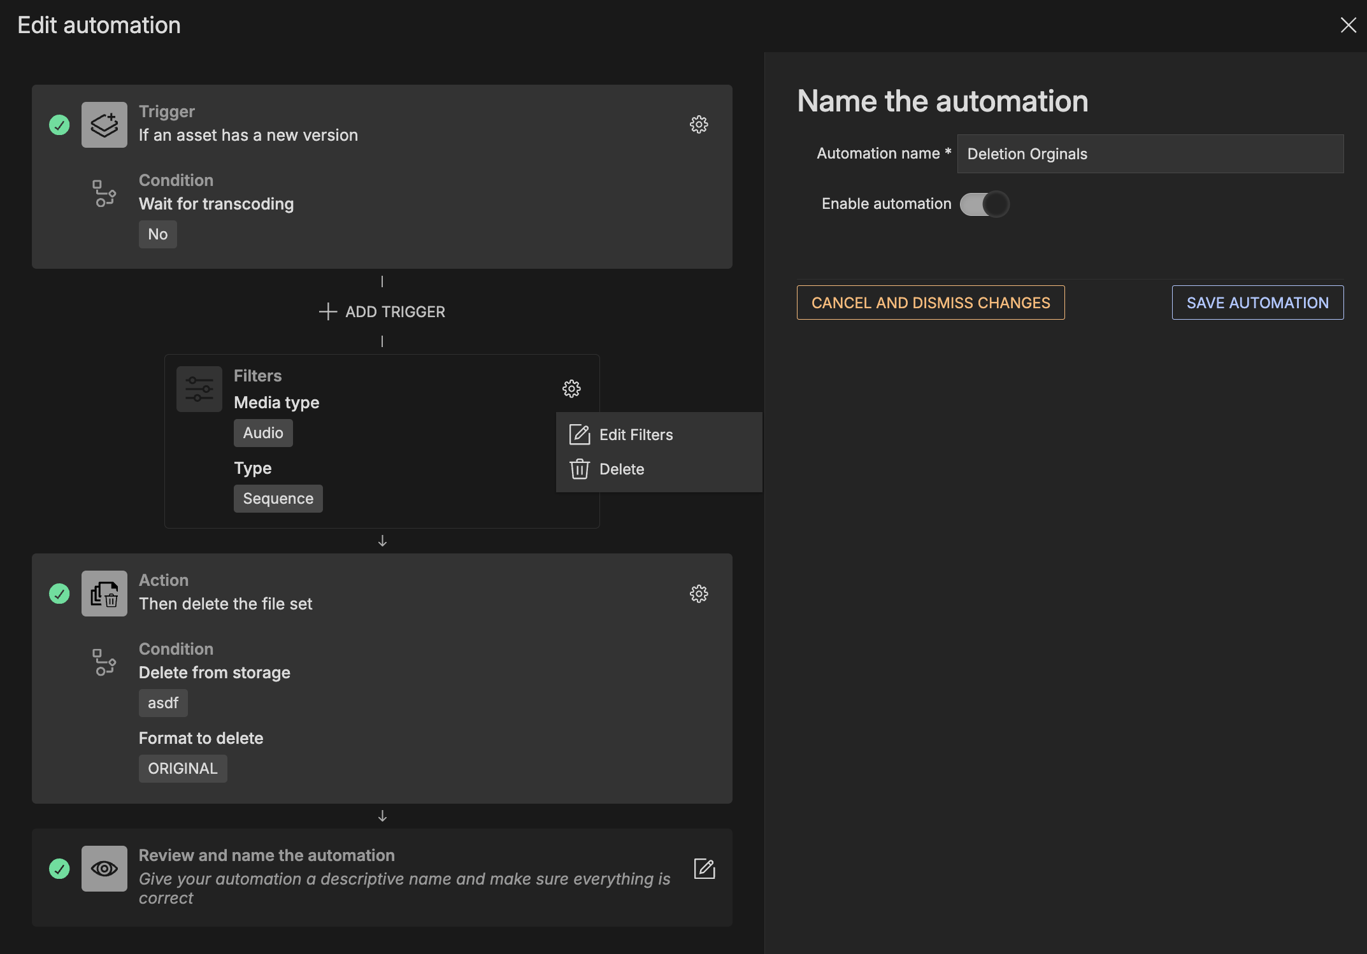Click the ORIGINAL format tag
The height and width of the screenshot is (954, 1367).
point(183,769)
